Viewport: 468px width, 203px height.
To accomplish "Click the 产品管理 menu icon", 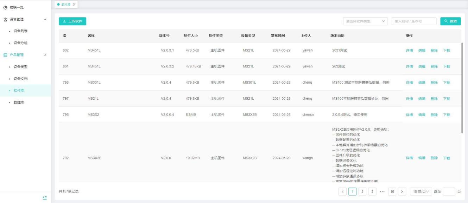I will coord(5,55).
